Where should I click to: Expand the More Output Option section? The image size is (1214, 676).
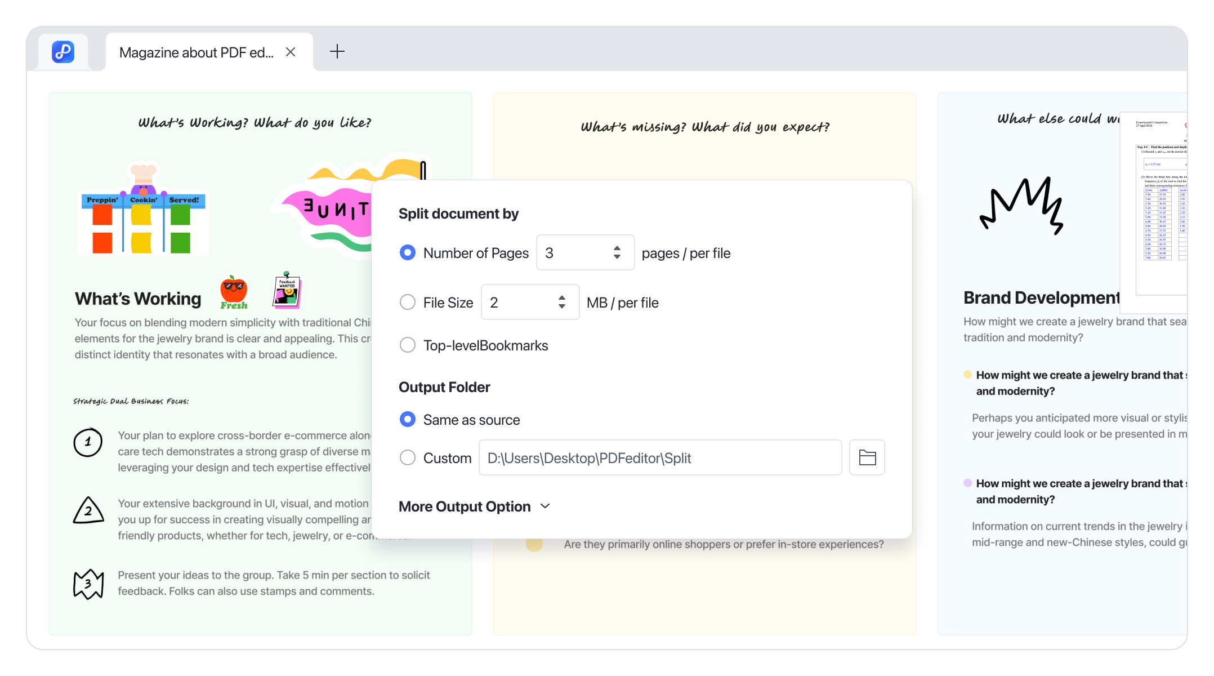[x=474, y=506]
